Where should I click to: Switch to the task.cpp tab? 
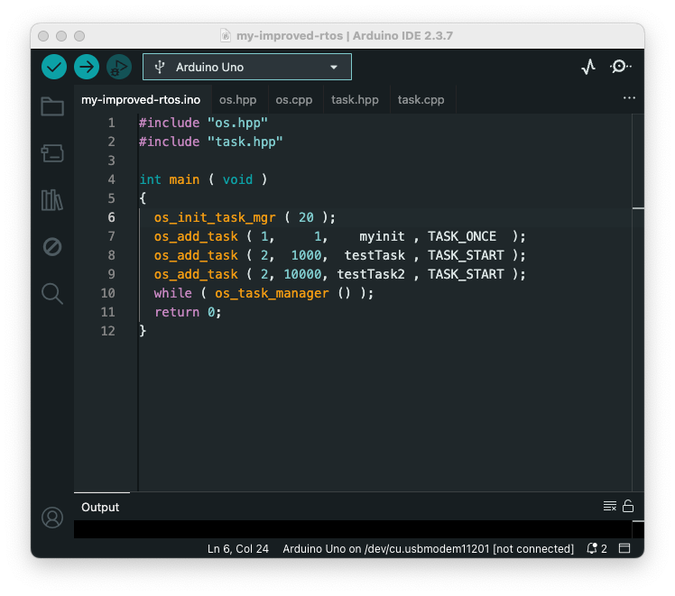click(x=421, y=100)
